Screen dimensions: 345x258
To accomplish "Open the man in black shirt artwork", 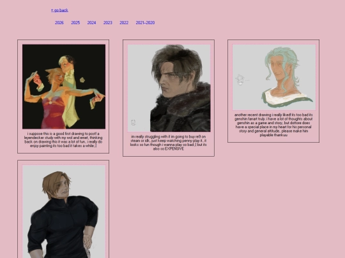I will [x=64, y=211].
